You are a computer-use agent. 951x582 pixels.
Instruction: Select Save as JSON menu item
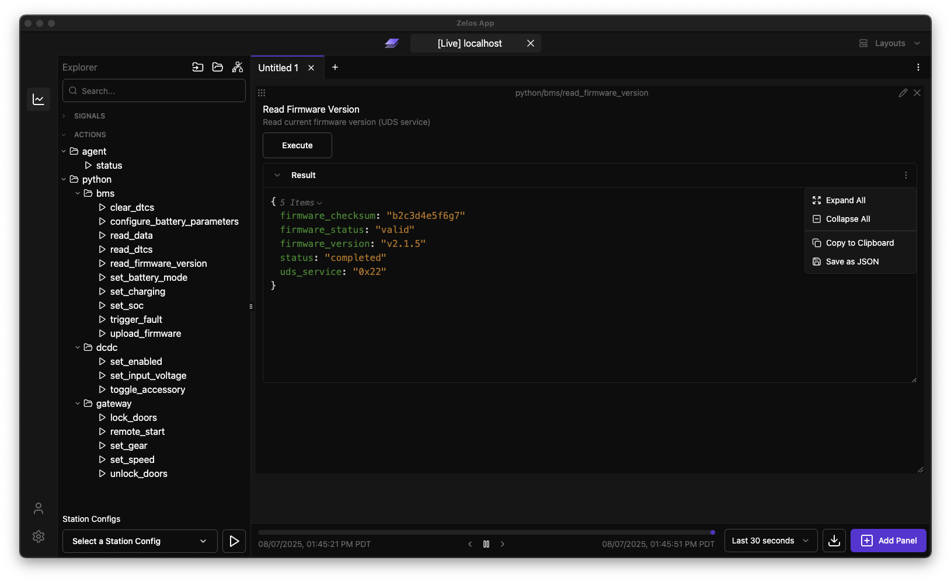(x=861, y=262)
